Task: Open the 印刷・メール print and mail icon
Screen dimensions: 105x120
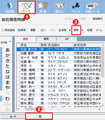Action: click(92, 7)
